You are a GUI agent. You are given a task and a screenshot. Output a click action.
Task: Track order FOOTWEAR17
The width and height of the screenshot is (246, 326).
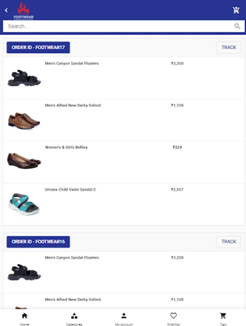click(229, 47)
